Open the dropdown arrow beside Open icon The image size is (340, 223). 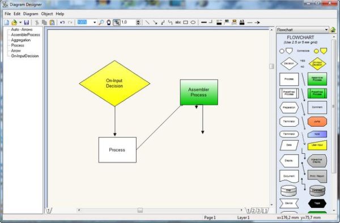coord(20,22)
